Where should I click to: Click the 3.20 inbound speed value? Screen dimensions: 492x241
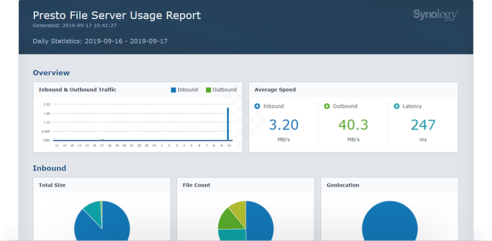tap(283, 125)
